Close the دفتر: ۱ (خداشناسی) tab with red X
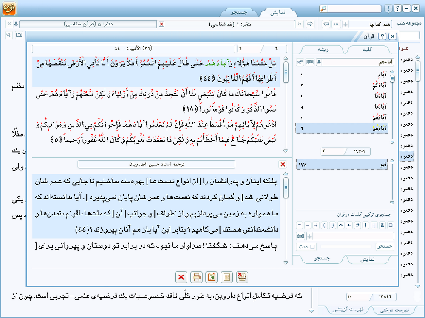Screen dimensions: 425x318 coord(161,24)
